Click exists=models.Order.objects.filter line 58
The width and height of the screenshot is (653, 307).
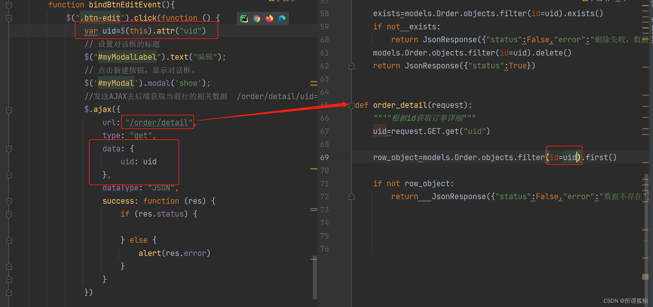coord(488,14)
